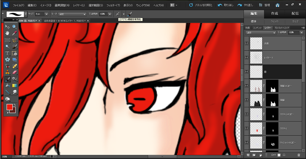This screenshot has height=159, width=306.
Task: Open layer opacity dropdown arrow
Action: 302,33
